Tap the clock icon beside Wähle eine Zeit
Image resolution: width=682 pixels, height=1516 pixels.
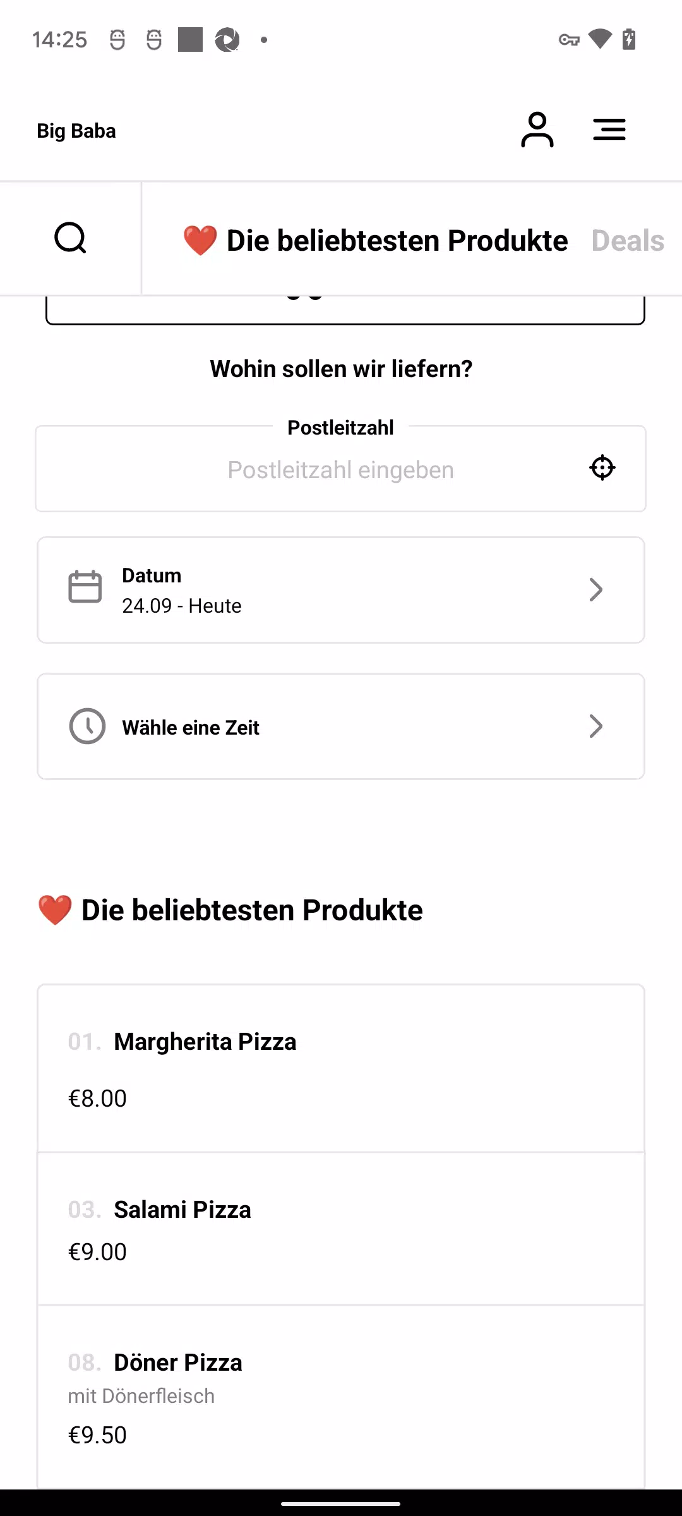(87, 726)
